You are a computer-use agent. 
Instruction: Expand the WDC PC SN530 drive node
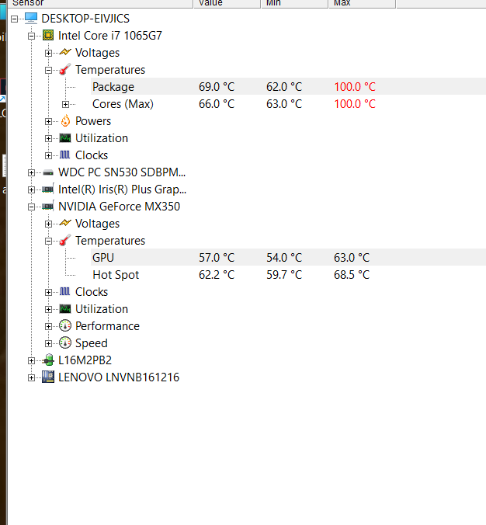(32, 172)
